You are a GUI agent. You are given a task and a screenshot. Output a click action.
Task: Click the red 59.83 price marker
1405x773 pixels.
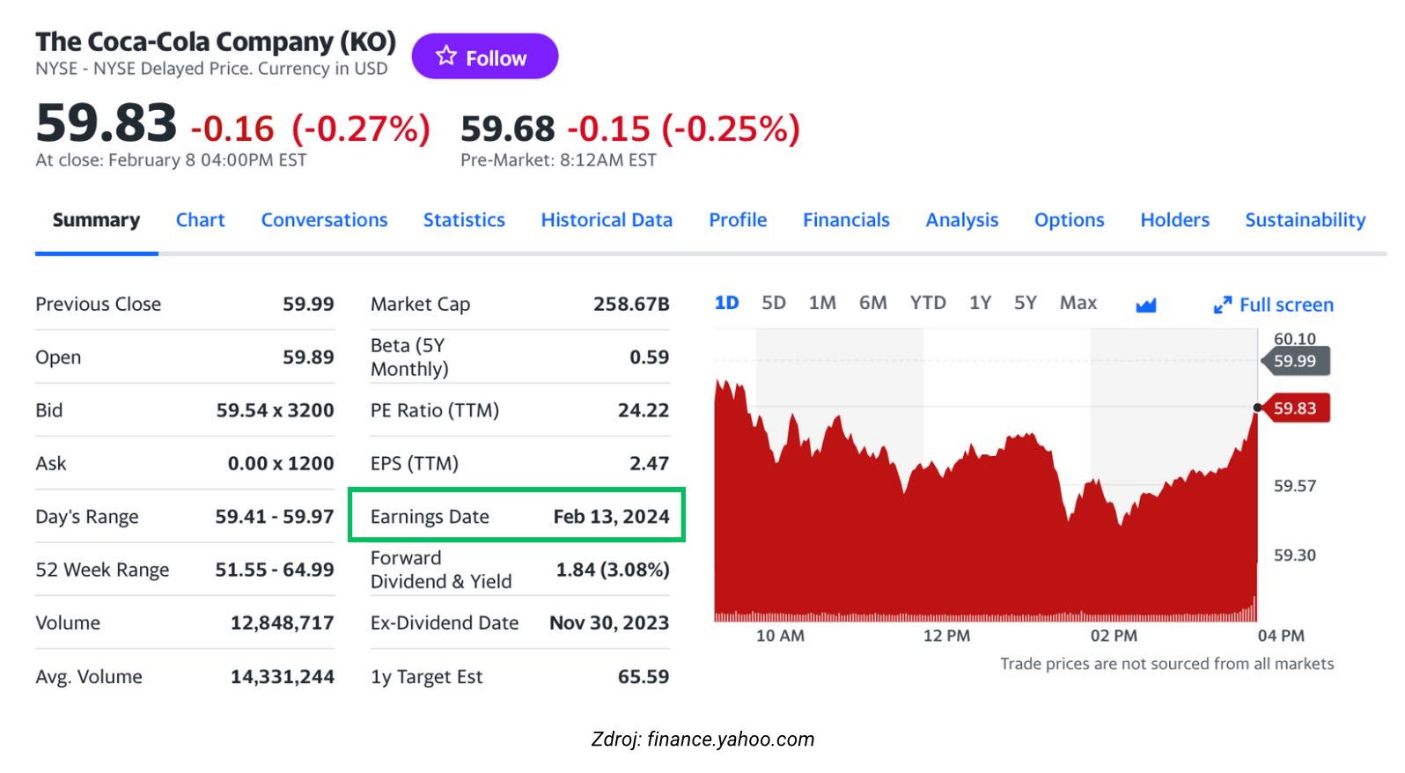pyautogui.click(x=1295, y=409)
